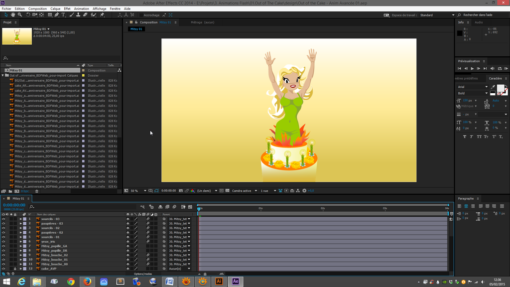Select the Pen tool

tap(57, 15)
